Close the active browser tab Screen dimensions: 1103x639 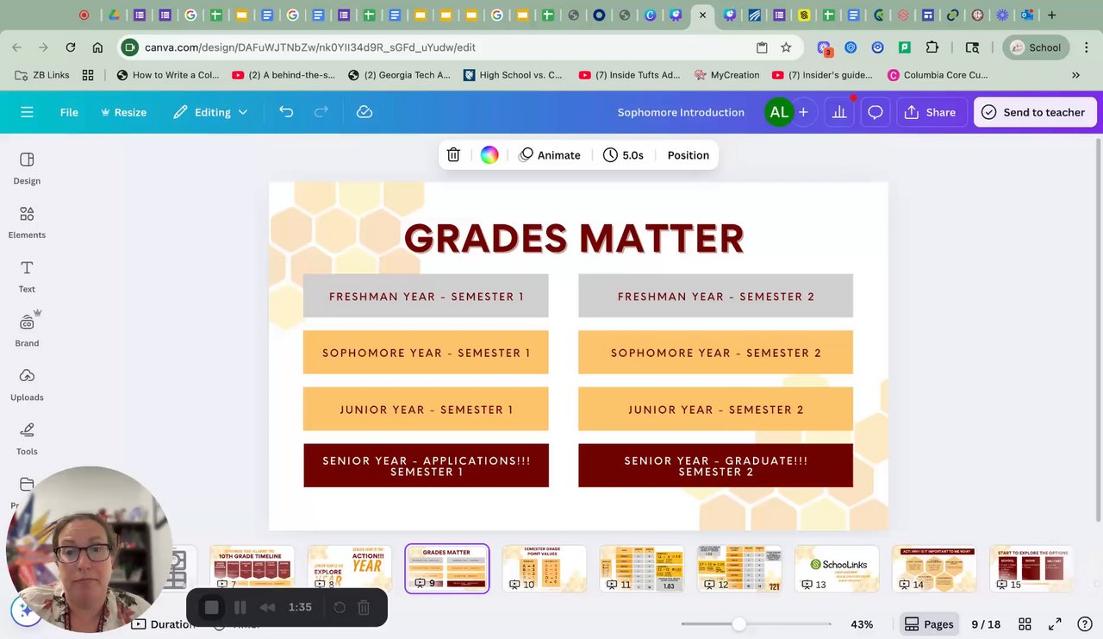coord(703,15)
